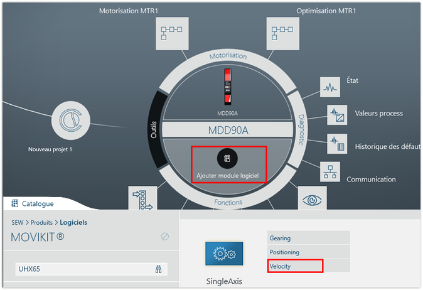The height and width of the screenshot is (290, 423).
Task: Click the binoculars search icon
Action: click(x=158, y=269)
